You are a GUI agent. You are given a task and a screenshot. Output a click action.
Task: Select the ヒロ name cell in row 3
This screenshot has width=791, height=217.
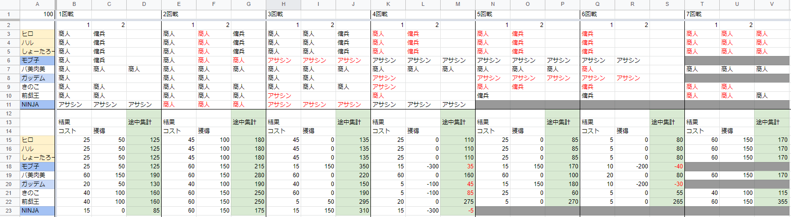coord(37,34)
